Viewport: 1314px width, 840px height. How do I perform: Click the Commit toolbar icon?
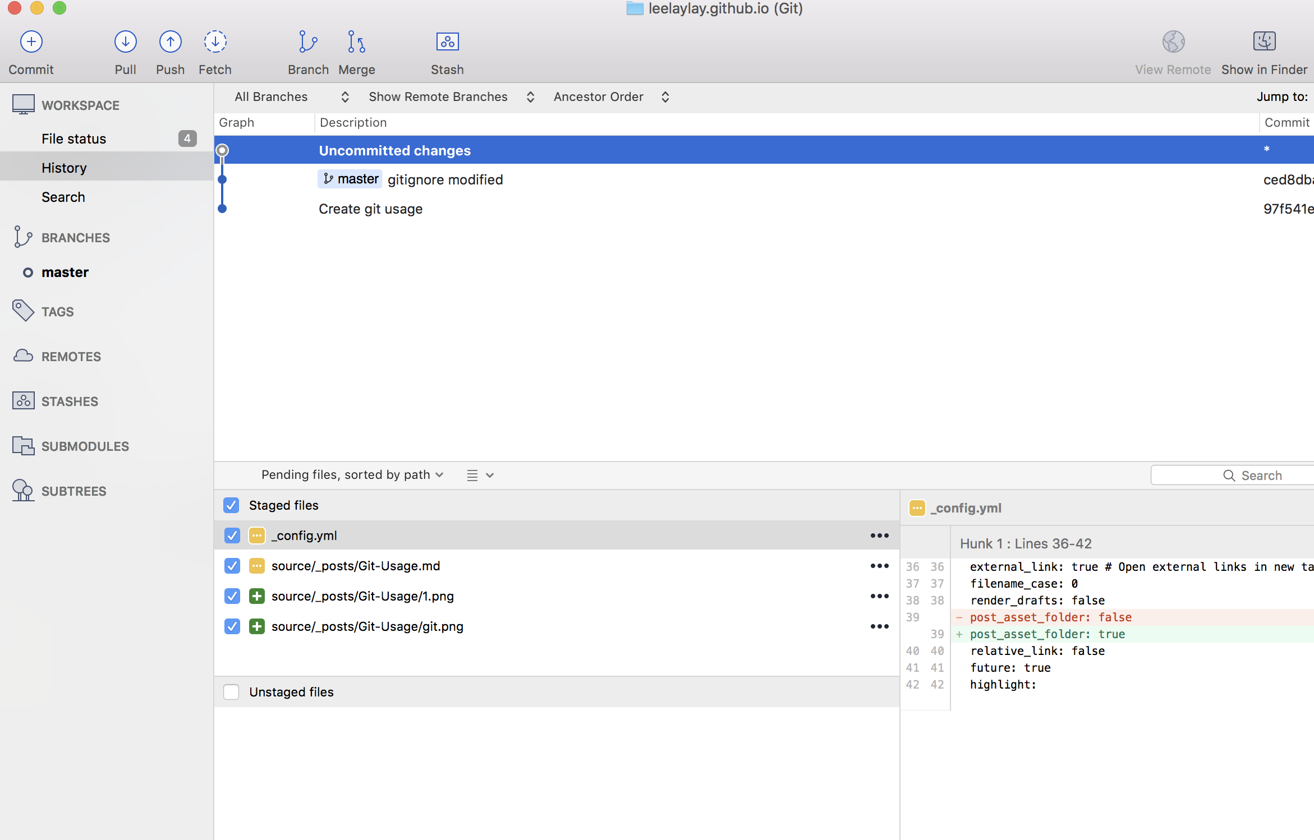click(x=31, y=42)
